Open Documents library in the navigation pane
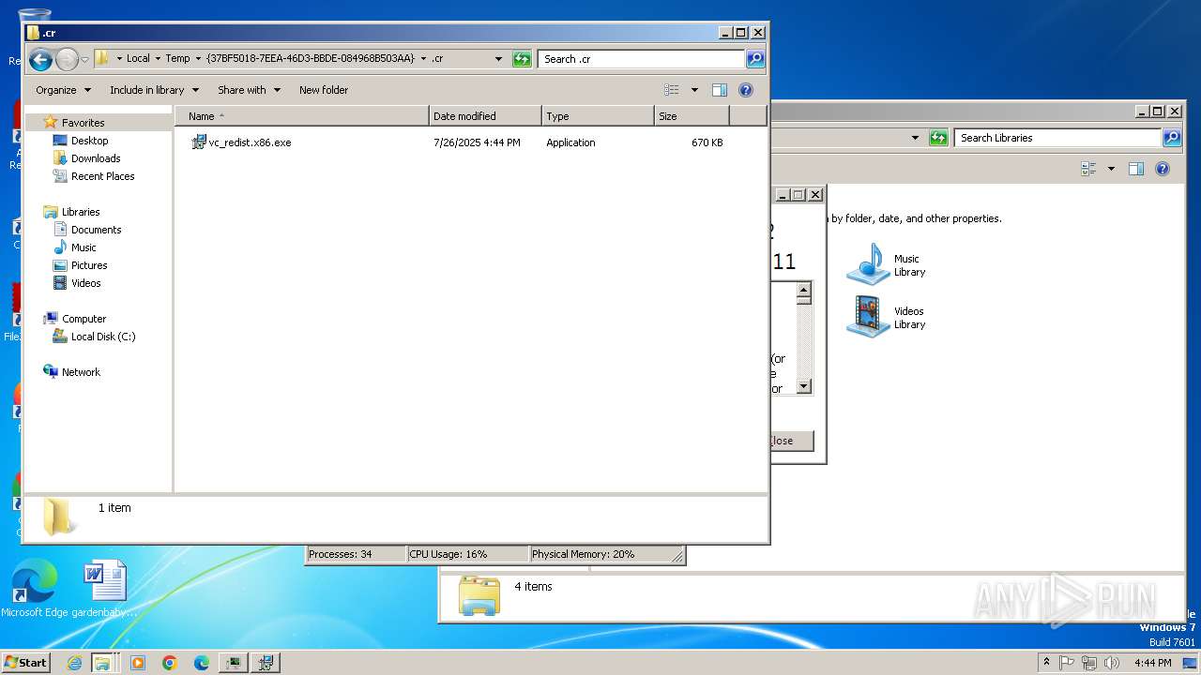The width and height of the screenshot is (1201, 675). pyautogui.click(x=96, y=230)
